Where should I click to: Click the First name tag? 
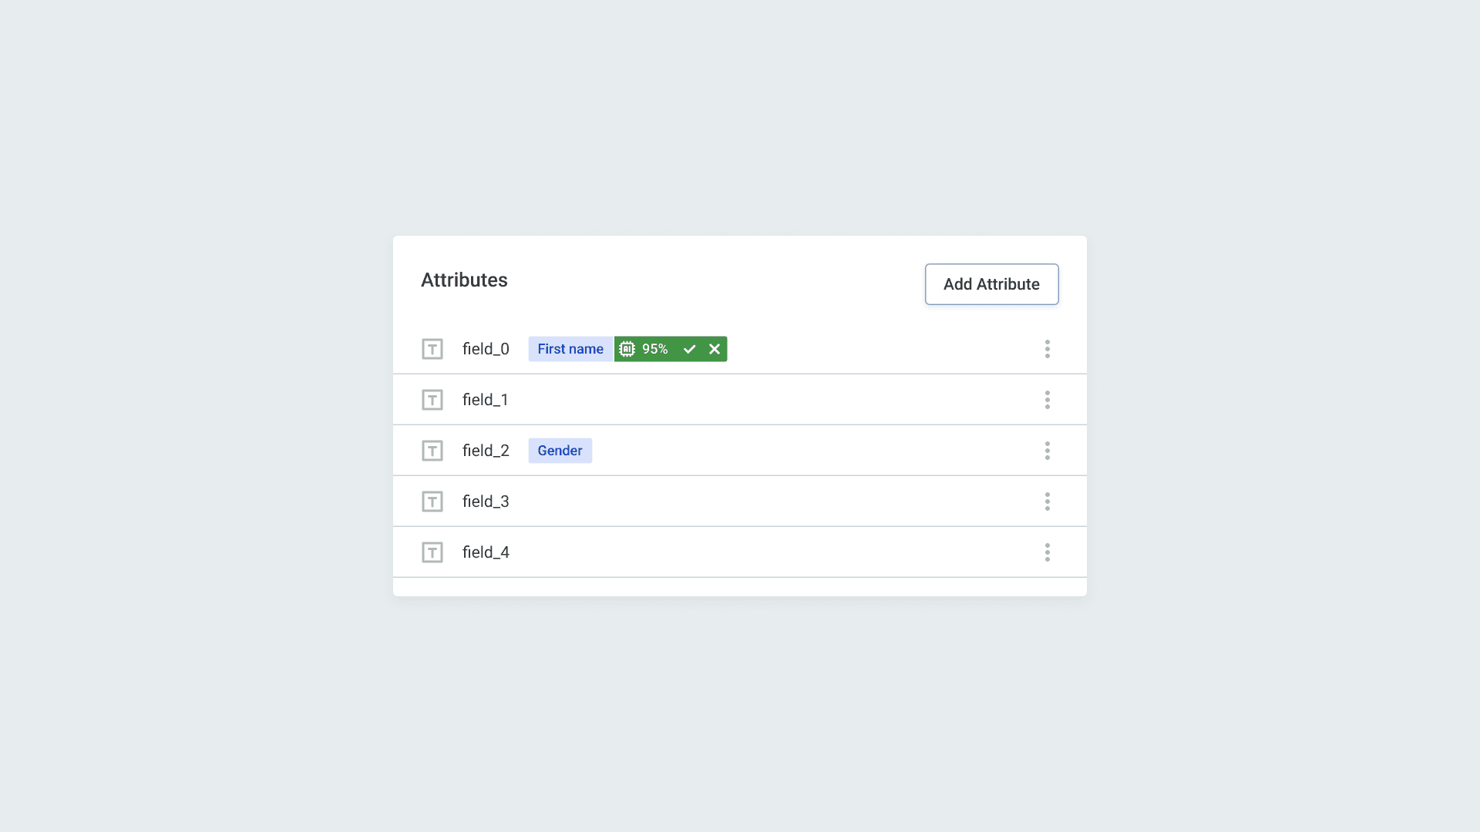[570, 349]
